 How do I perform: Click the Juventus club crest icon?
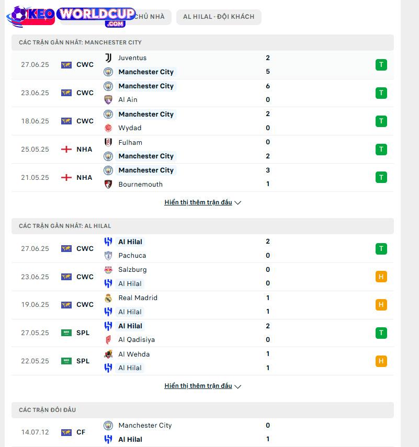(x=108, y=58)
